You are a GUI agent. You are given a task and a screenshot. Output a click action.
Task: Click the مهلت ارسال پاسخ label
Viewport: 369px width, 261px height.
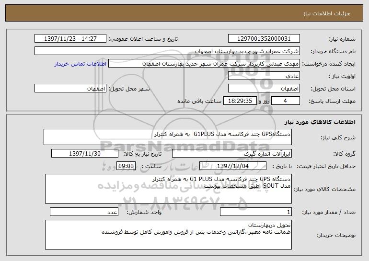[332, 102]
